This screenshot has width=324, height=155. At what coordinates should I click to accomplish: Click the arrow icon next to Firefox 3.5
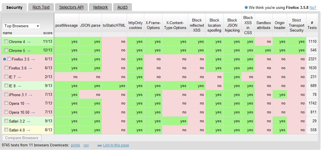[x=33, y=59]
